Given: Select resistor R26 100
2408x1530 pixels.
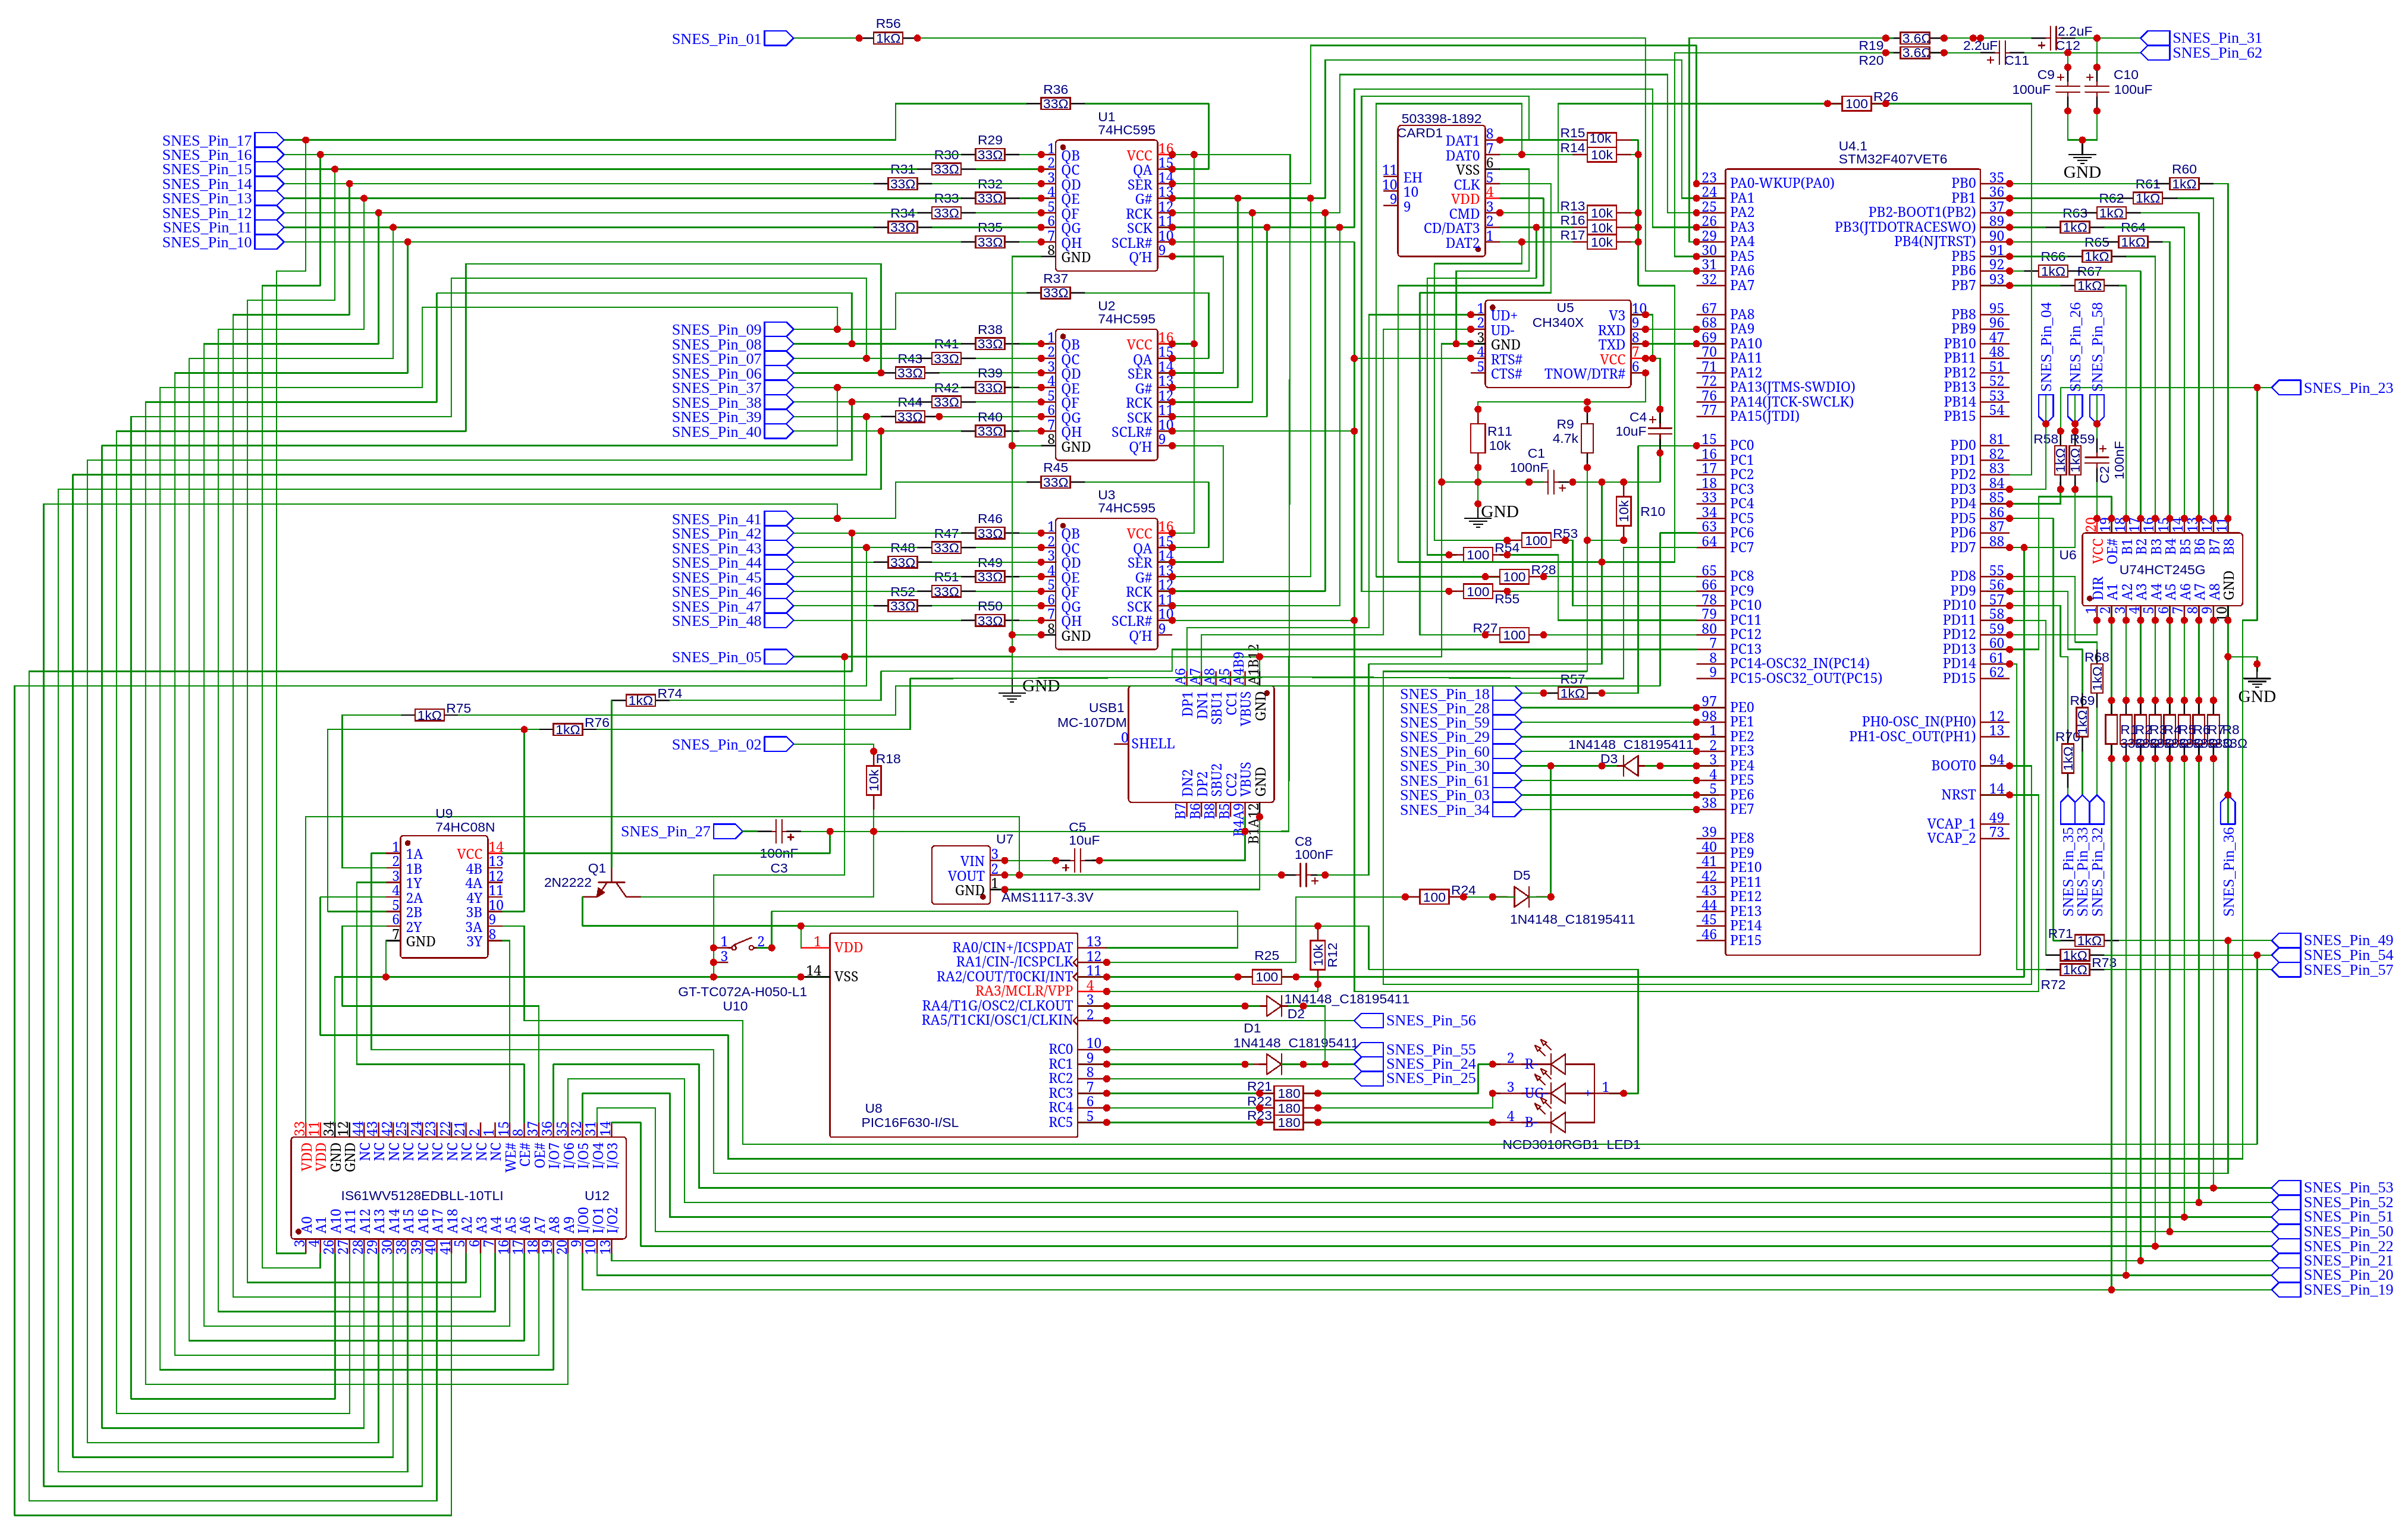Looking at the screenshot, I should tap(1856, 104).
